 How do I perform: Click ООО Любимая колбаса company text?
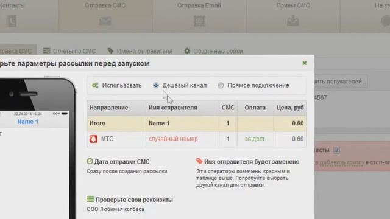coord(115,209)
